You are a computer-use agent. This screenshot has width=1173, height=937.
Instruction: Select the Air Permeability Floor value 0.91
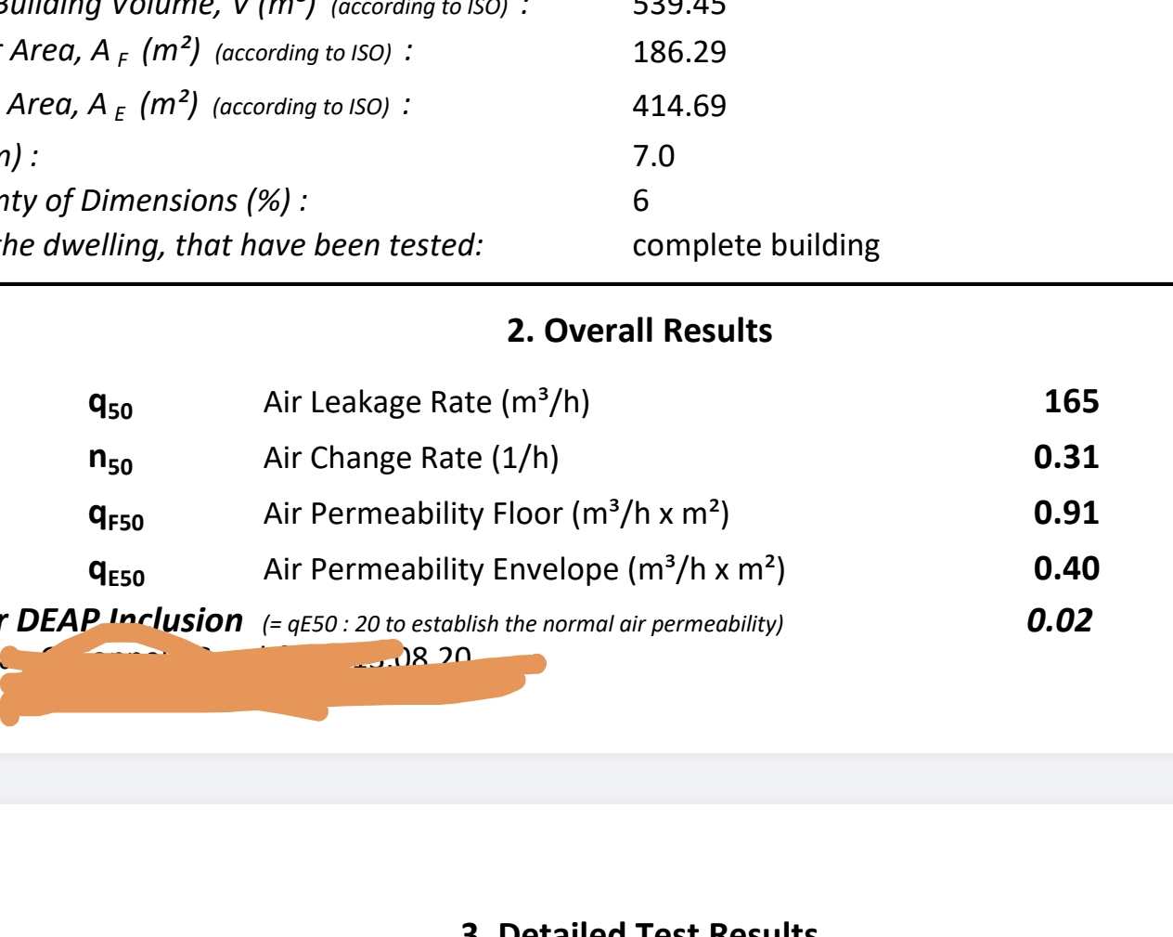point(1066,513)
